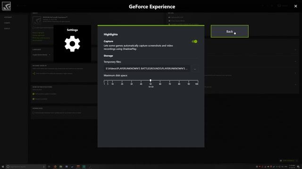Browse for temporary files folder with the ellipsis button

pyautogui.click(x=195, y=69)
